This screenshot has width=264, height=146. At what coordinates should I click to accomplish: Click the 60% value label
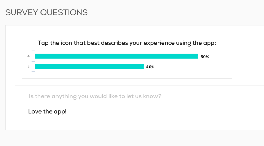204,57
